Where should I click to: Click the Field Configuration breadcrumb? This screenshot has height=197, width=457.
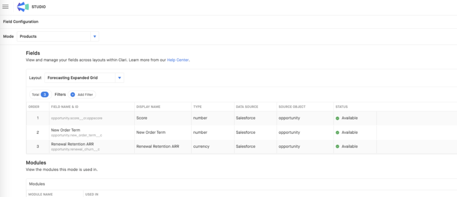tap(21, 22)
